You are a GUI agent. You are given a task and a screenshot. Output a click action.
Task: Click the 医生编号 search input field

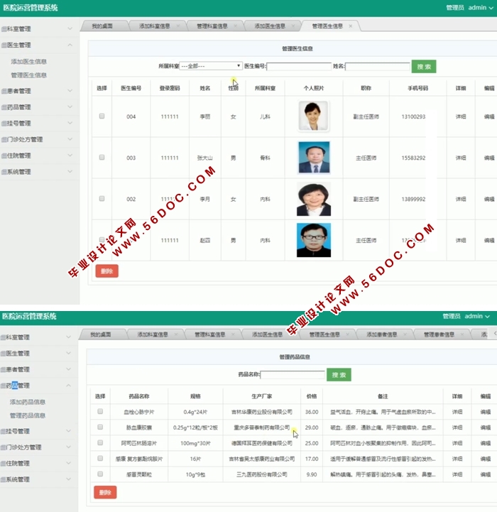(298, 67)
